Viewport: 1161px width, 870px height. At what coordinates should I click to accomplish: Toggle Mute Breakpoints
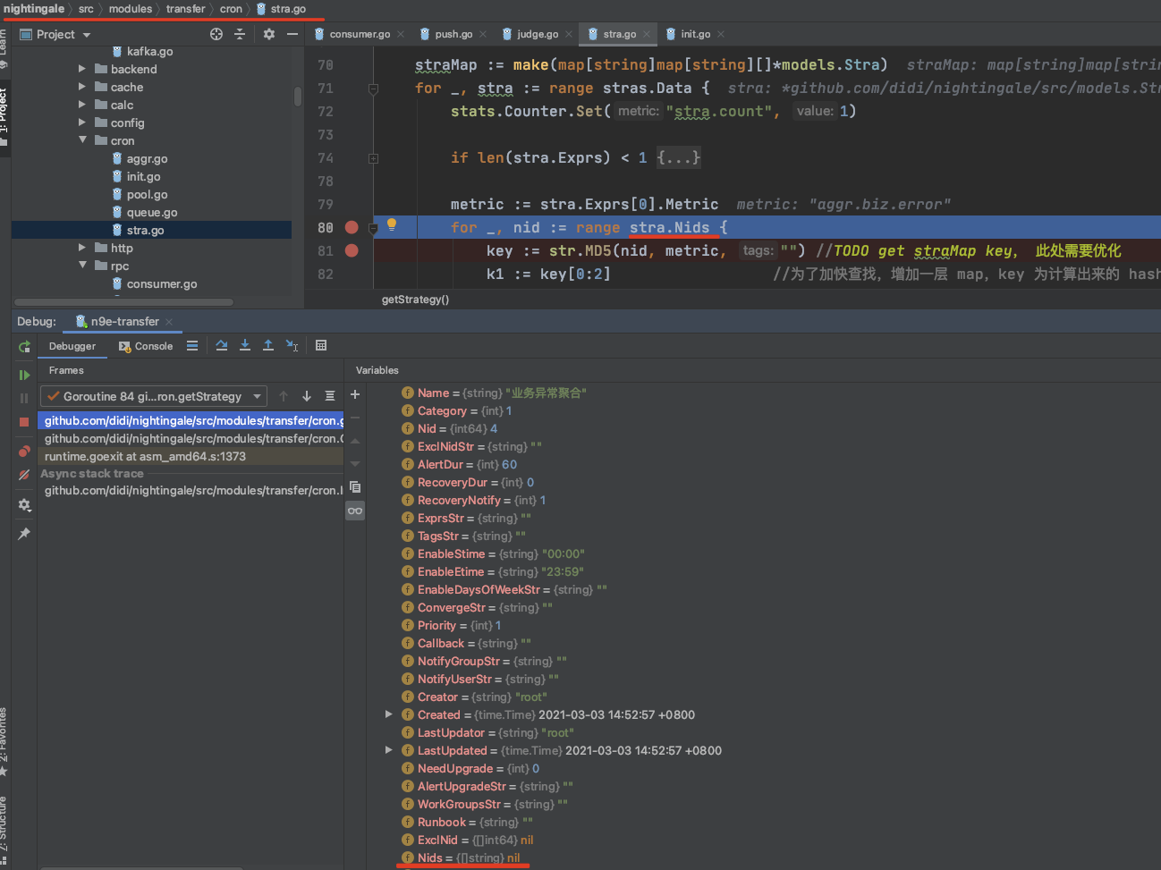coord(24,475)
